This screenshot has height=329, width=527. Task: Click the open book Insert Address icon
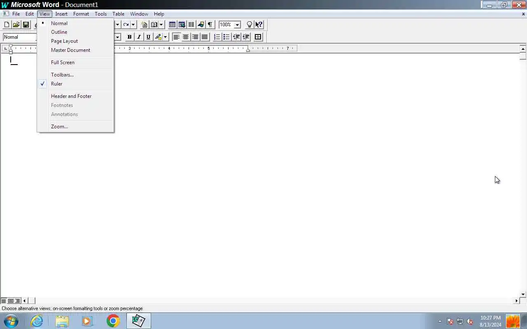(x=154, y=25)
